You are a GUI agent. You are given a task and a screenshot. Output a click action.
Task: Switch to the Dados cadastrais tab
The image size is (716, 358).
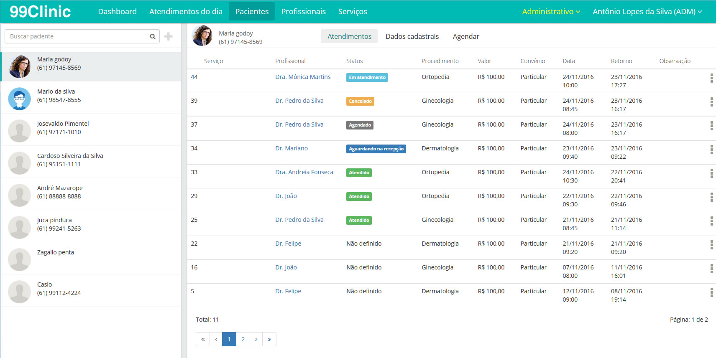coord(412,36)
